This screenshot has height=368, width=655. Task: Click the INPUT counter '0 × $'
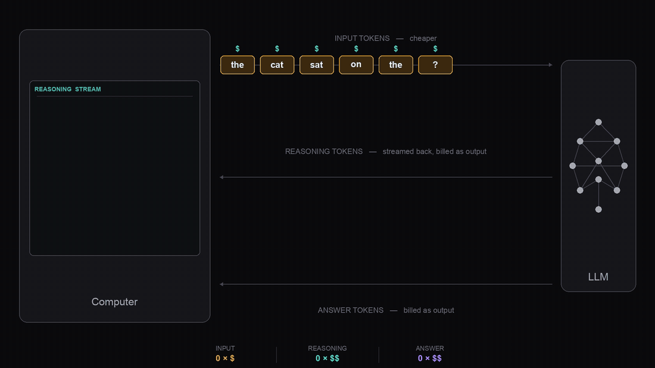[x=224, y=358]
